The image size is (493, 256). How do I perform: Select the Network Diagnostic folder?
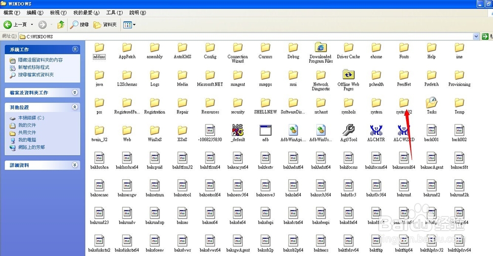[x=321, y=80]
